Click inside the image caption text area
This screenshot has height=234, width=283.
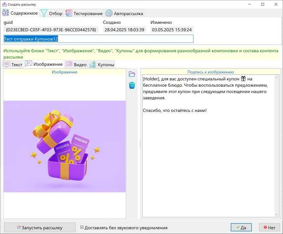click(x=208, y=152)
